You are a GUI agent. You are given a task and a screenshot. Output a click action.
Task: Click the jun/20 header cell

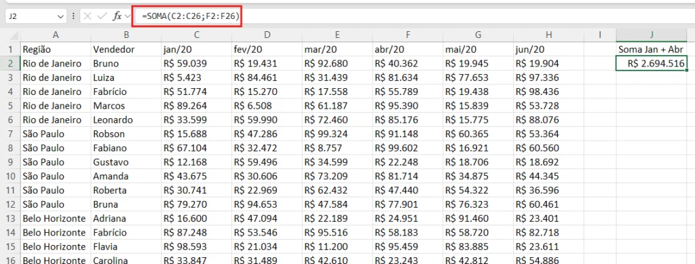pos(548,49)
